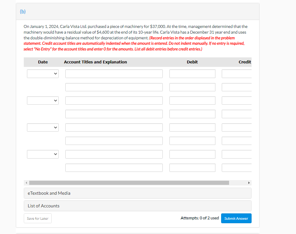The width and height of the screenshot is (296, 234).
Task: Click sixth row Account Titles input field
Action: click(x=114, y=141)
